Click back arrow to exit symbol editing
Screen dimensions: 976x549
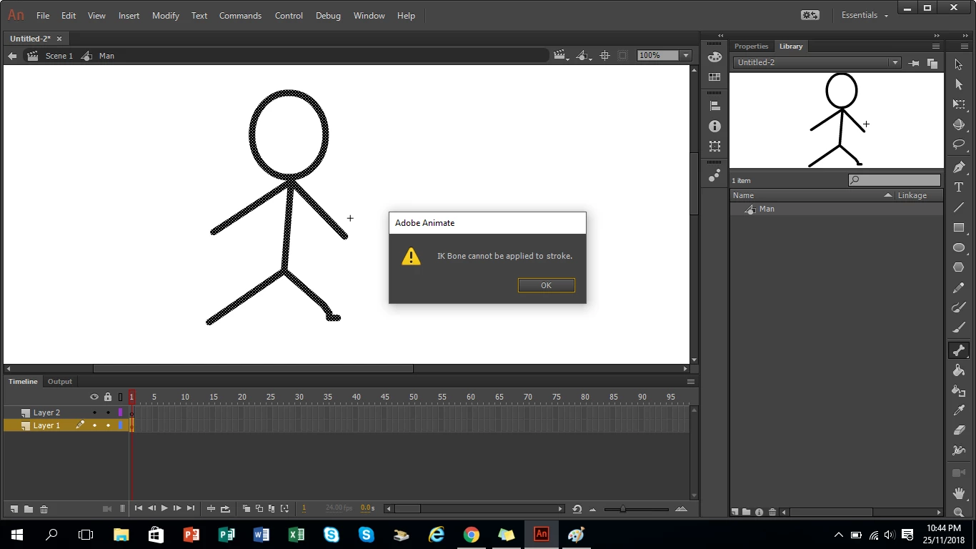12,56
